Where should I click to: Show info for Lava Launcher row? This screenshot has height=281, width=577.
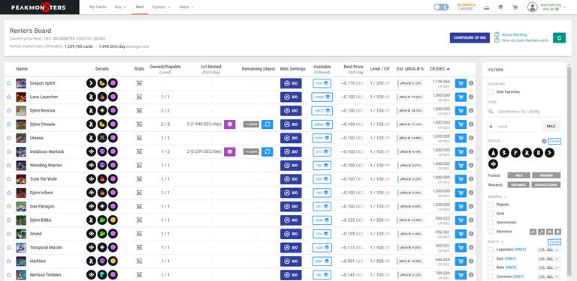471,97
